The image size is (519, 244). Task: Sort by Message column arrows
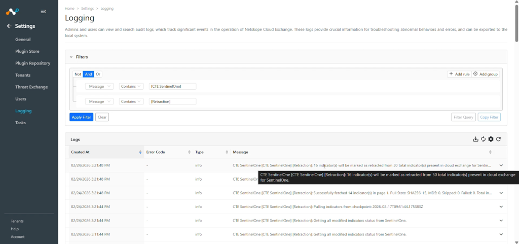tap(490, 152)
